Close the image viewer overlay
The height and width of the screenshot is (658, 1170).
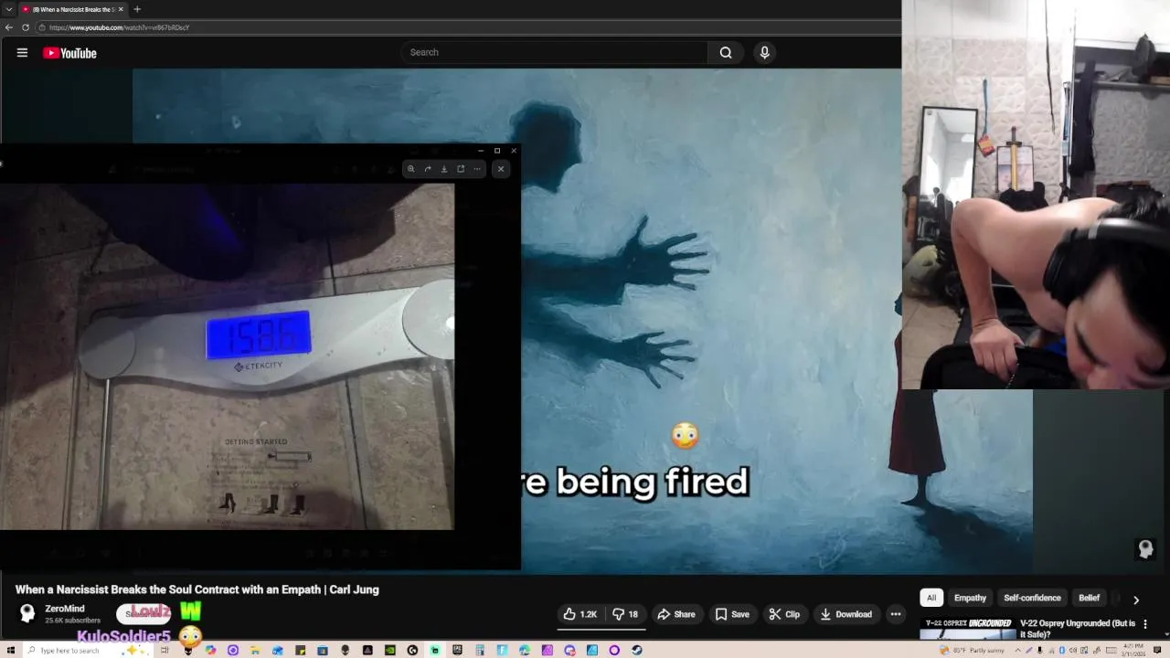point(501,169)
